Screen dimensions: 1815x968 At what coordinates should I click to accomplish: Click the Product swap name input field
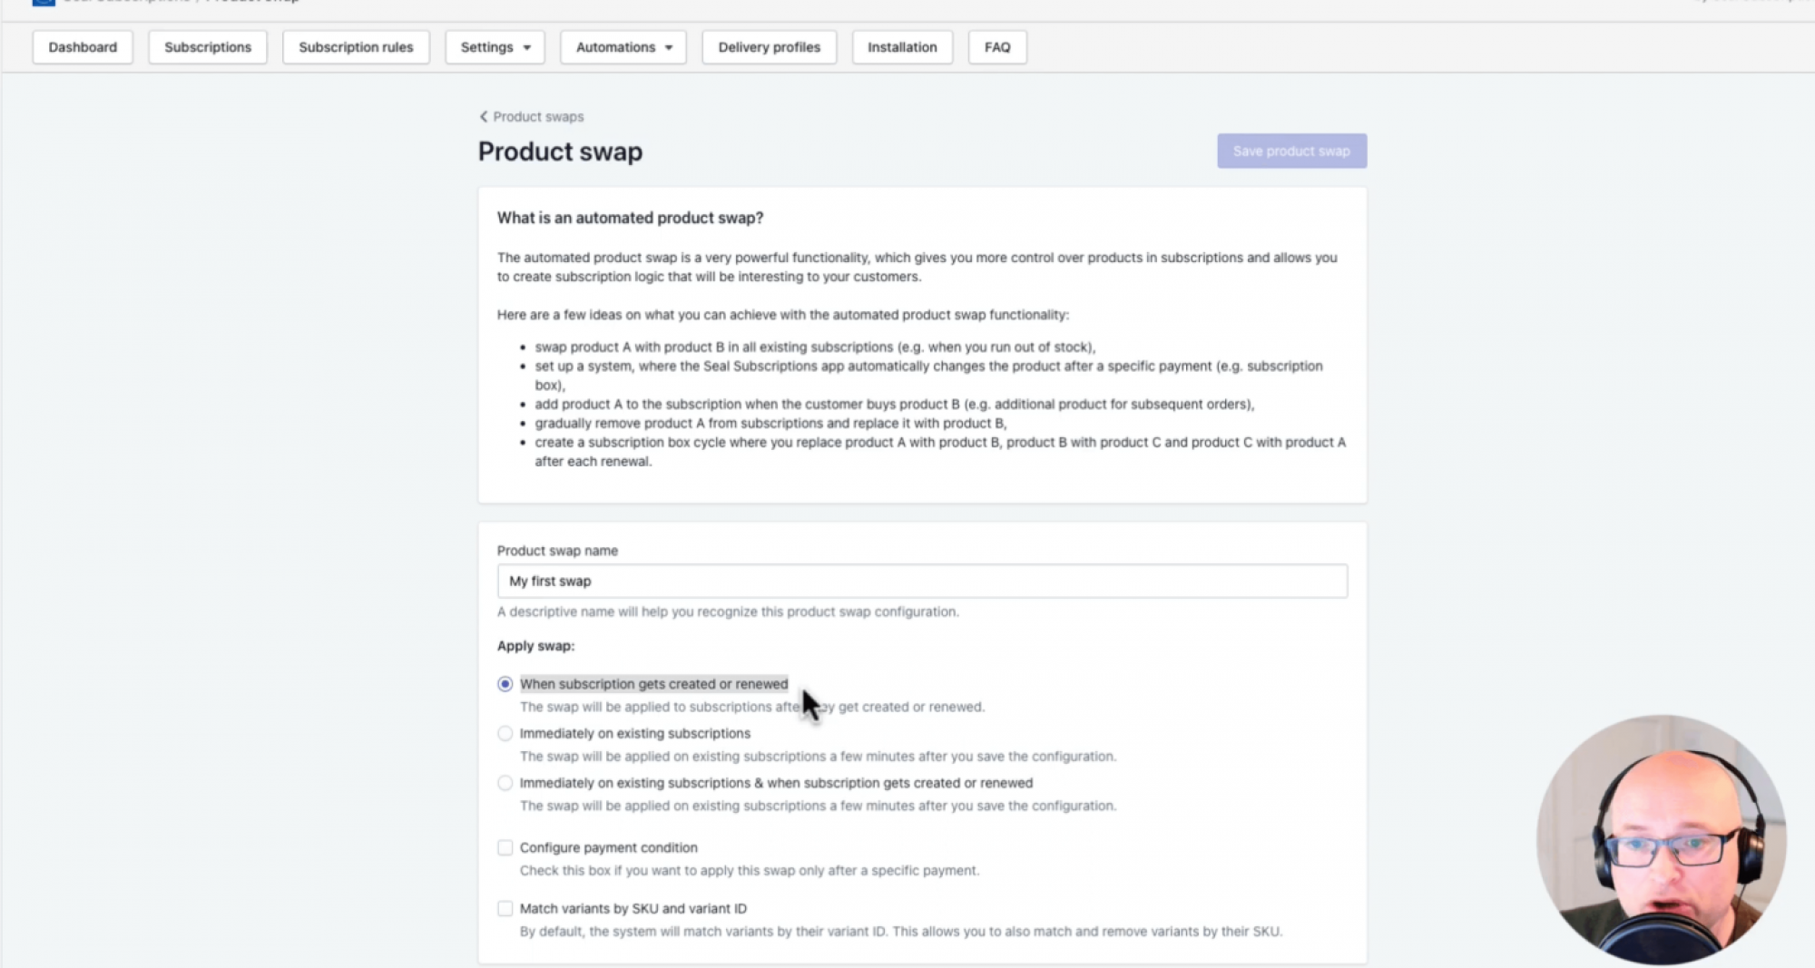(x=922, y=582)
